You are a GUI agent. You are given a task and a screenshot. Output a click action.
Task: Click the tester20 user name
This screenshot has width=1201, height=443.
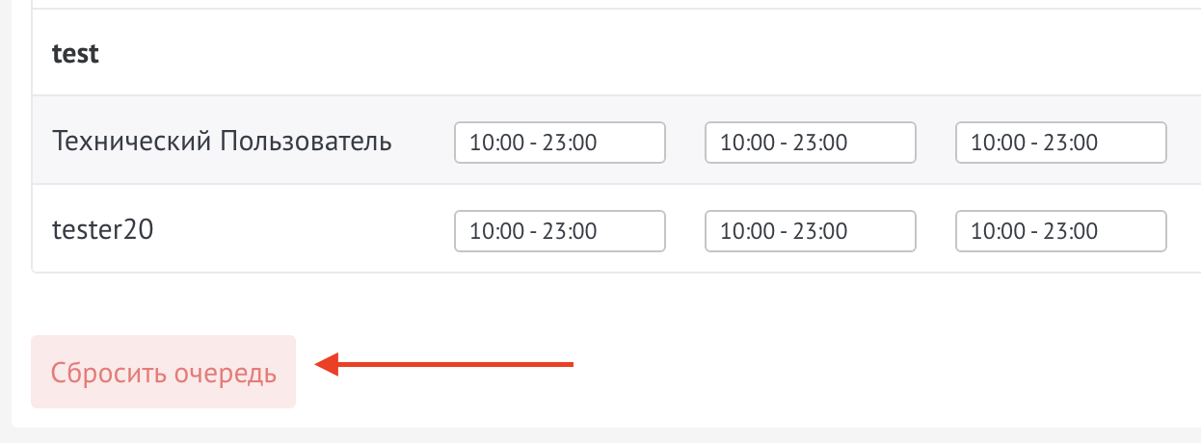pos(102,230)
